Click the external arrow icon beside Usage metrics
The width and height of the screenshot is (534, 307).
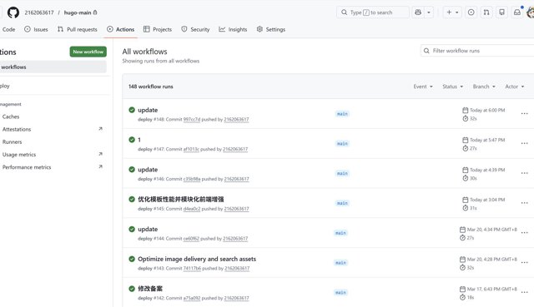coord(100,154)
